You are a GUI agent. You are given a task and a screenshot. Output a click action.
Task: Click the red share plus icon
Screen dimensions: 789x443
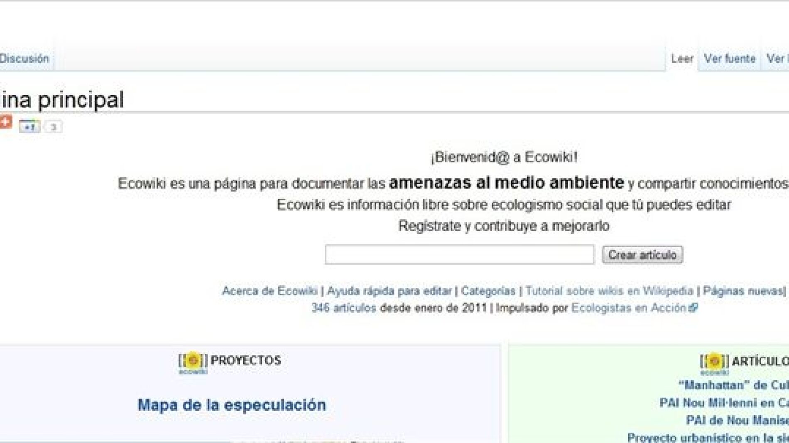(x=6, y=122)
